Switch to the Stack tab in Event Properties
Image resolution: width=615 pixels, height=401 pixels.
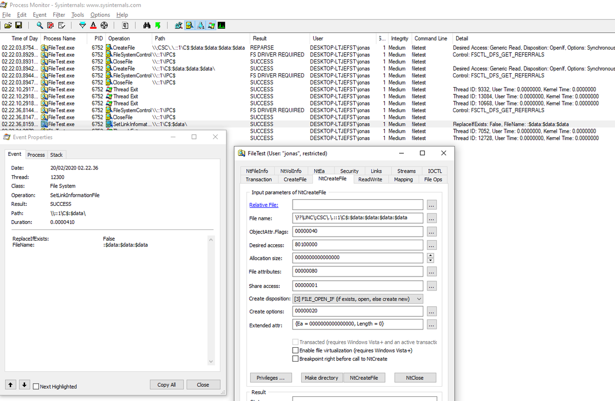(56, 155)
